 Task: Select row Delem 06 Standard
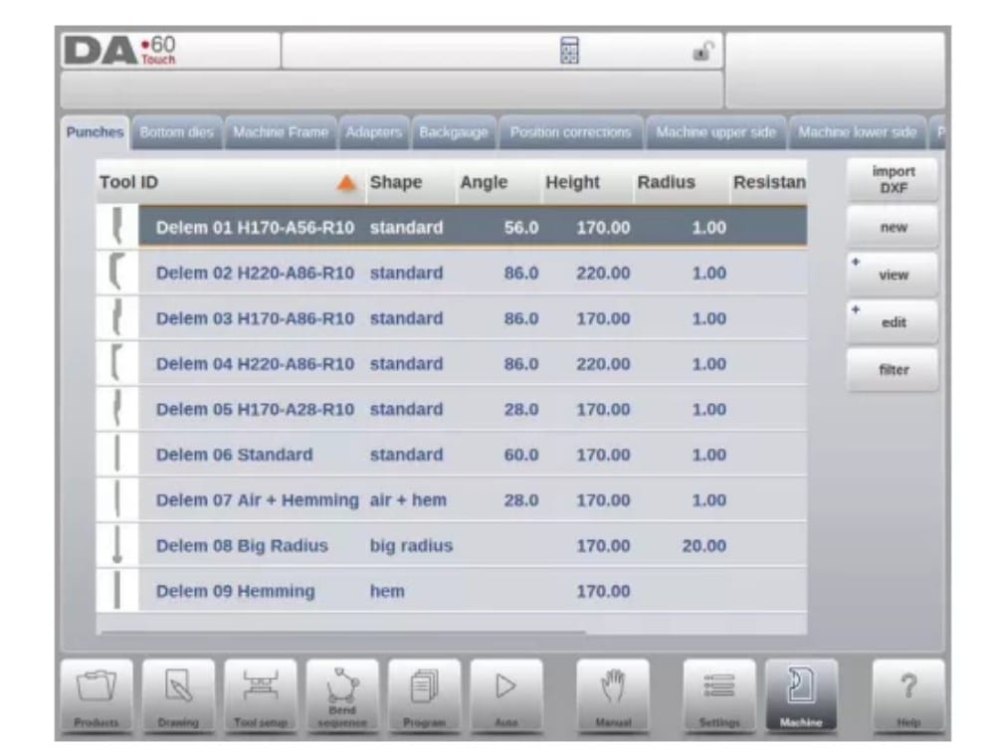tap(452, 455)
